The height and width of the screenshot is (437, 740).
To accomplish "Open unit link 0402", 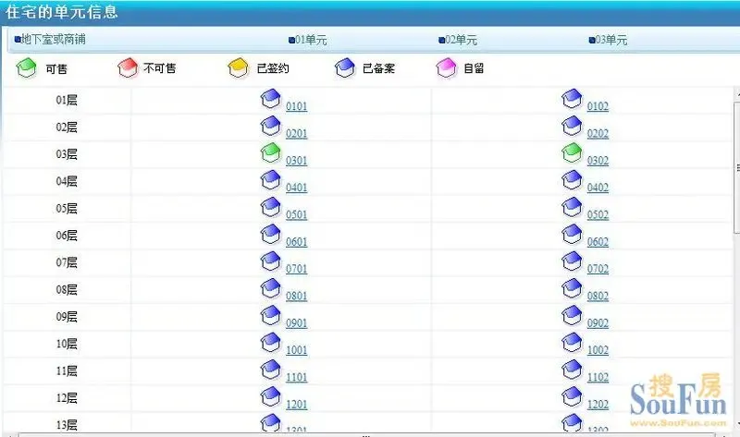I will (x=598, y=188).
